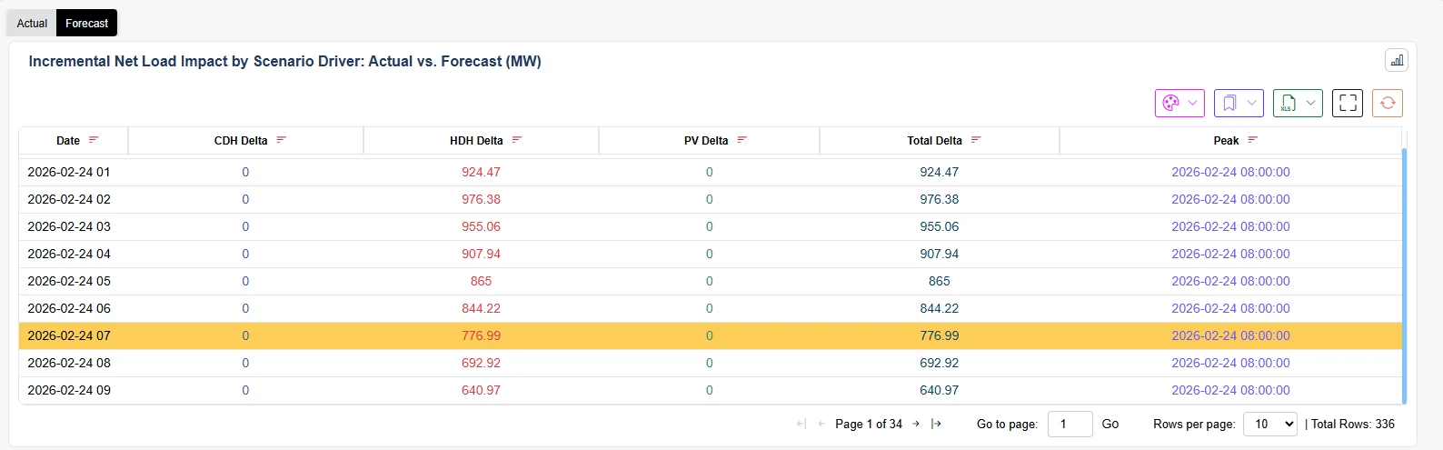Click HDH Delta value 907.94
Image resolution: width=1443 pixels, height=450 pixels.
point(481,254)
